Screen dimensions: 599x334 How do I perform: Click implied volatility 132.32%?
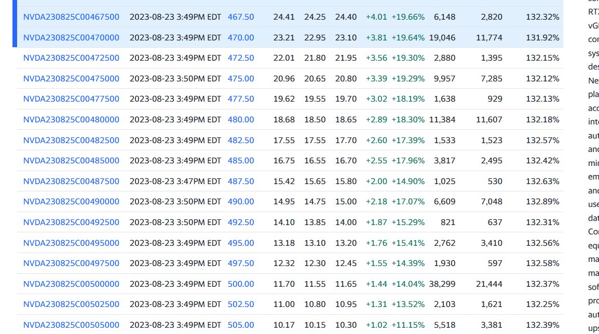[542, 17]
